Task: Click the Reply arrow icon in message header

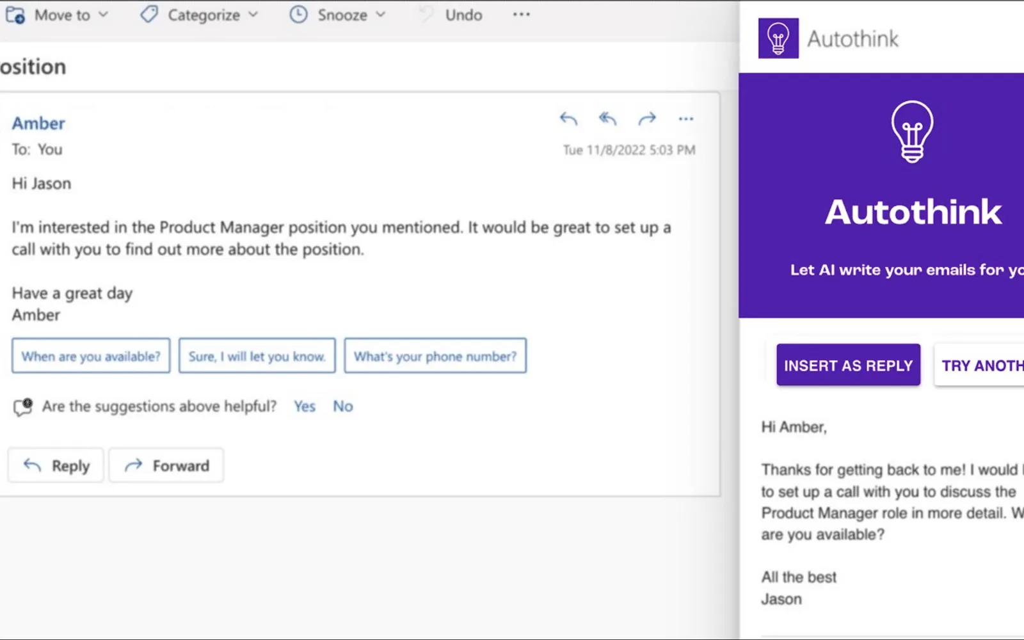Action: point(568,118)
